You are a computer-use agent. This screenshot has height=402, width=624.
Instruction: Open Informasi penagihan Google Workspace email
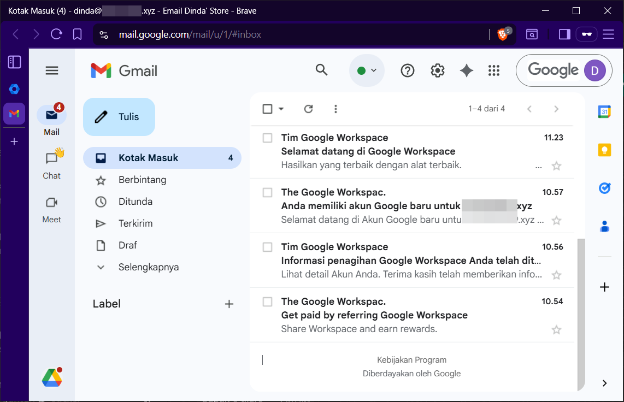pyautogui.click(x=413, y=261)
